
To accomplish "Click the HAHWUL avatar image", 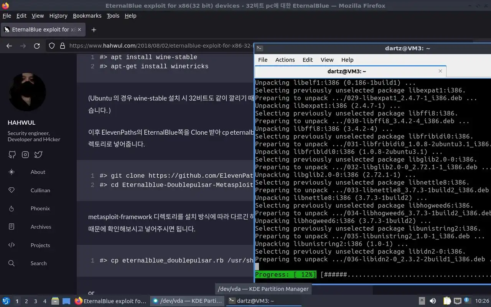I will [27, 92].
